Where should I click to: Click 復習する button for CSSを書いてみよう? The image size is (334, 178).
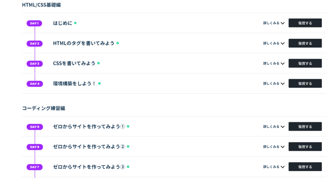[305, 63]
